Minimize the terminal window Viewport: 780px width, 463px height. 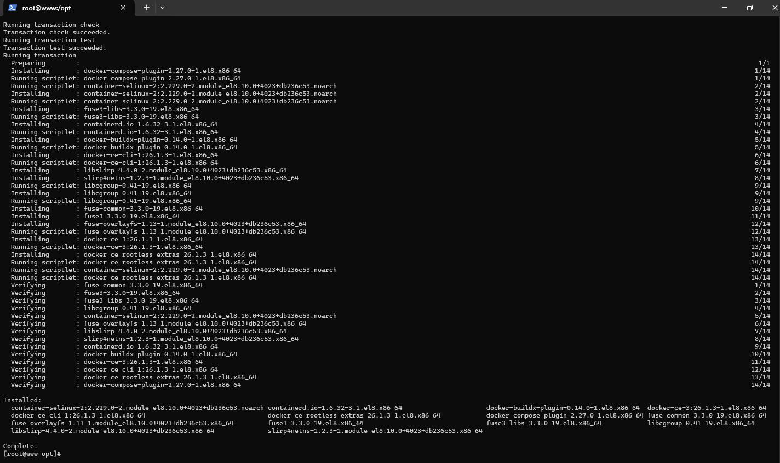pyautogui.click(x=725, y=8)
